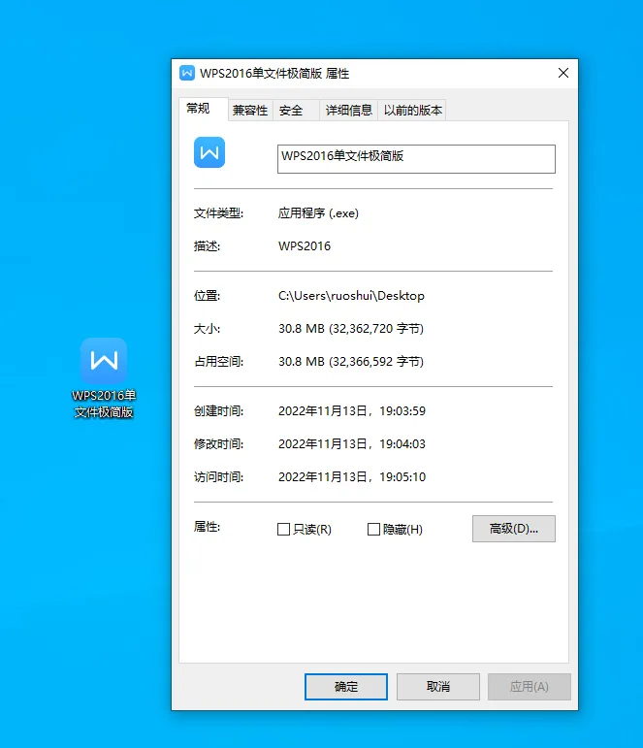Viewport: 643px width, 748px height.
Task: Click the dialog title WPS2016单文件极简版 属性
Action: (274, 74)
